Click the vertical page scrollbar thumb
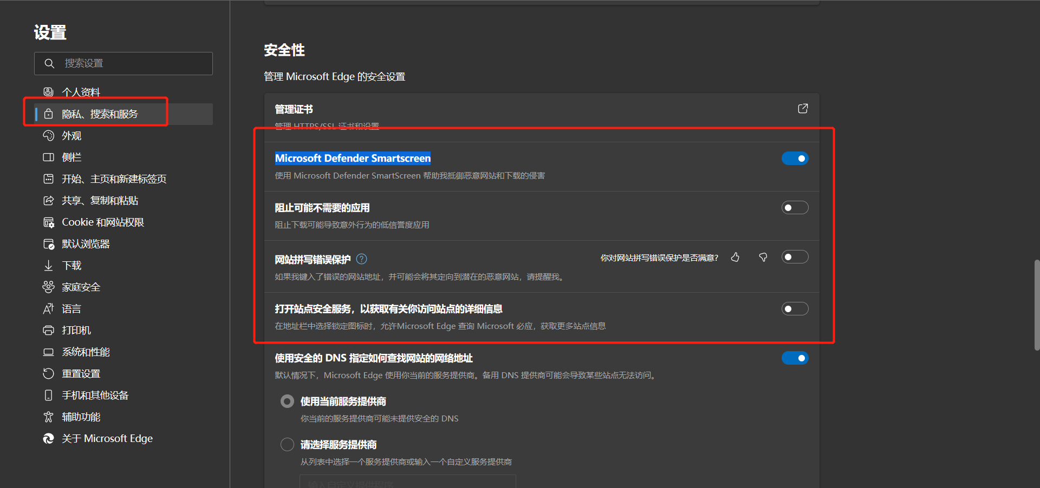The height and width of the screenshot is (488, 1040). click(x=1037, y=305)
